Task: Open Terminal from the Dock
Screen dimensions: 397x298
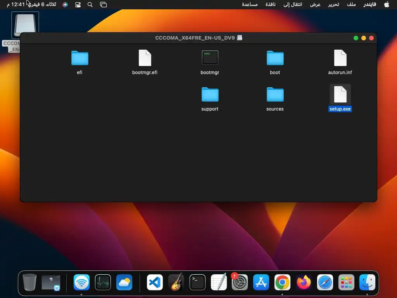Action: [x=197, y=282]
